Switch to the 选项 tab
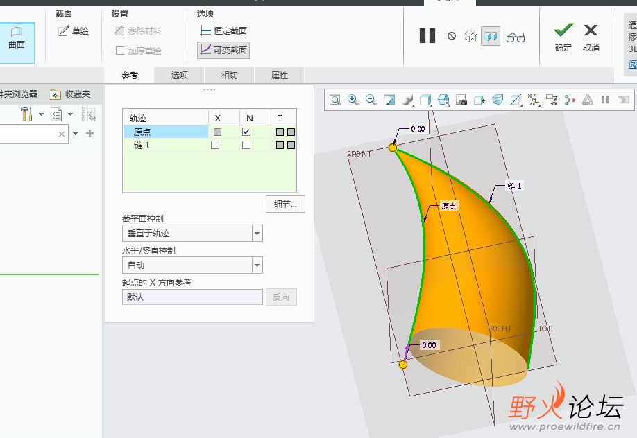The height and width of the screenshot is (438, 637). [x=180, y=76]
